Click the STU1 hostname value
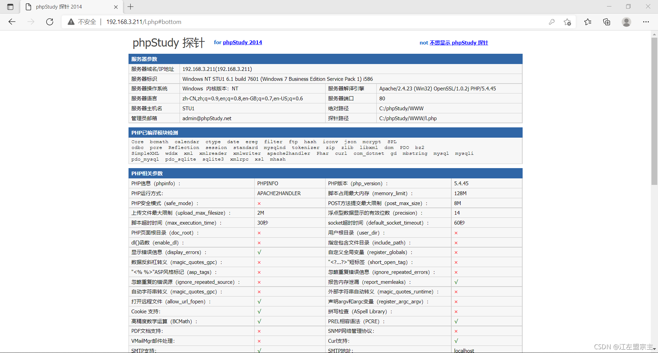The image size is (658, 353). click(x=188, y=109)
